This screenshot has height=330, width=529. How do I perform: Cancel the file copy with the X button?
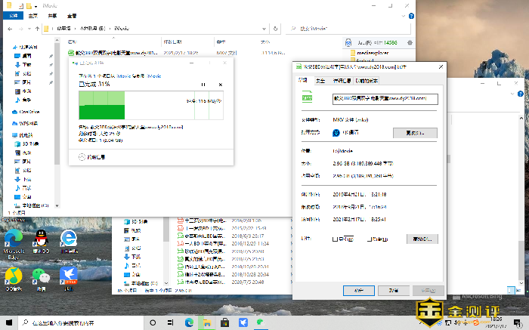tap(220, 84)
